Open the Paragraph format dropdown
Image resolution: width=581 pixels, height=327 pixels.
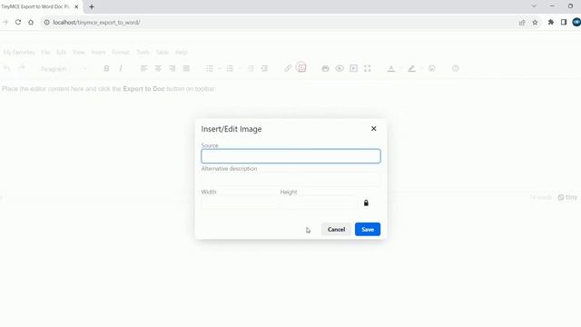64,69
